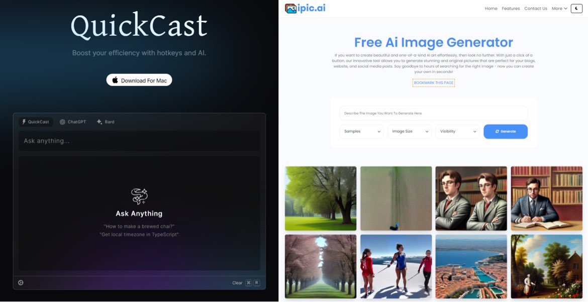Expand the Image Size dropdown
588x302 pixels.
[410, 132]
